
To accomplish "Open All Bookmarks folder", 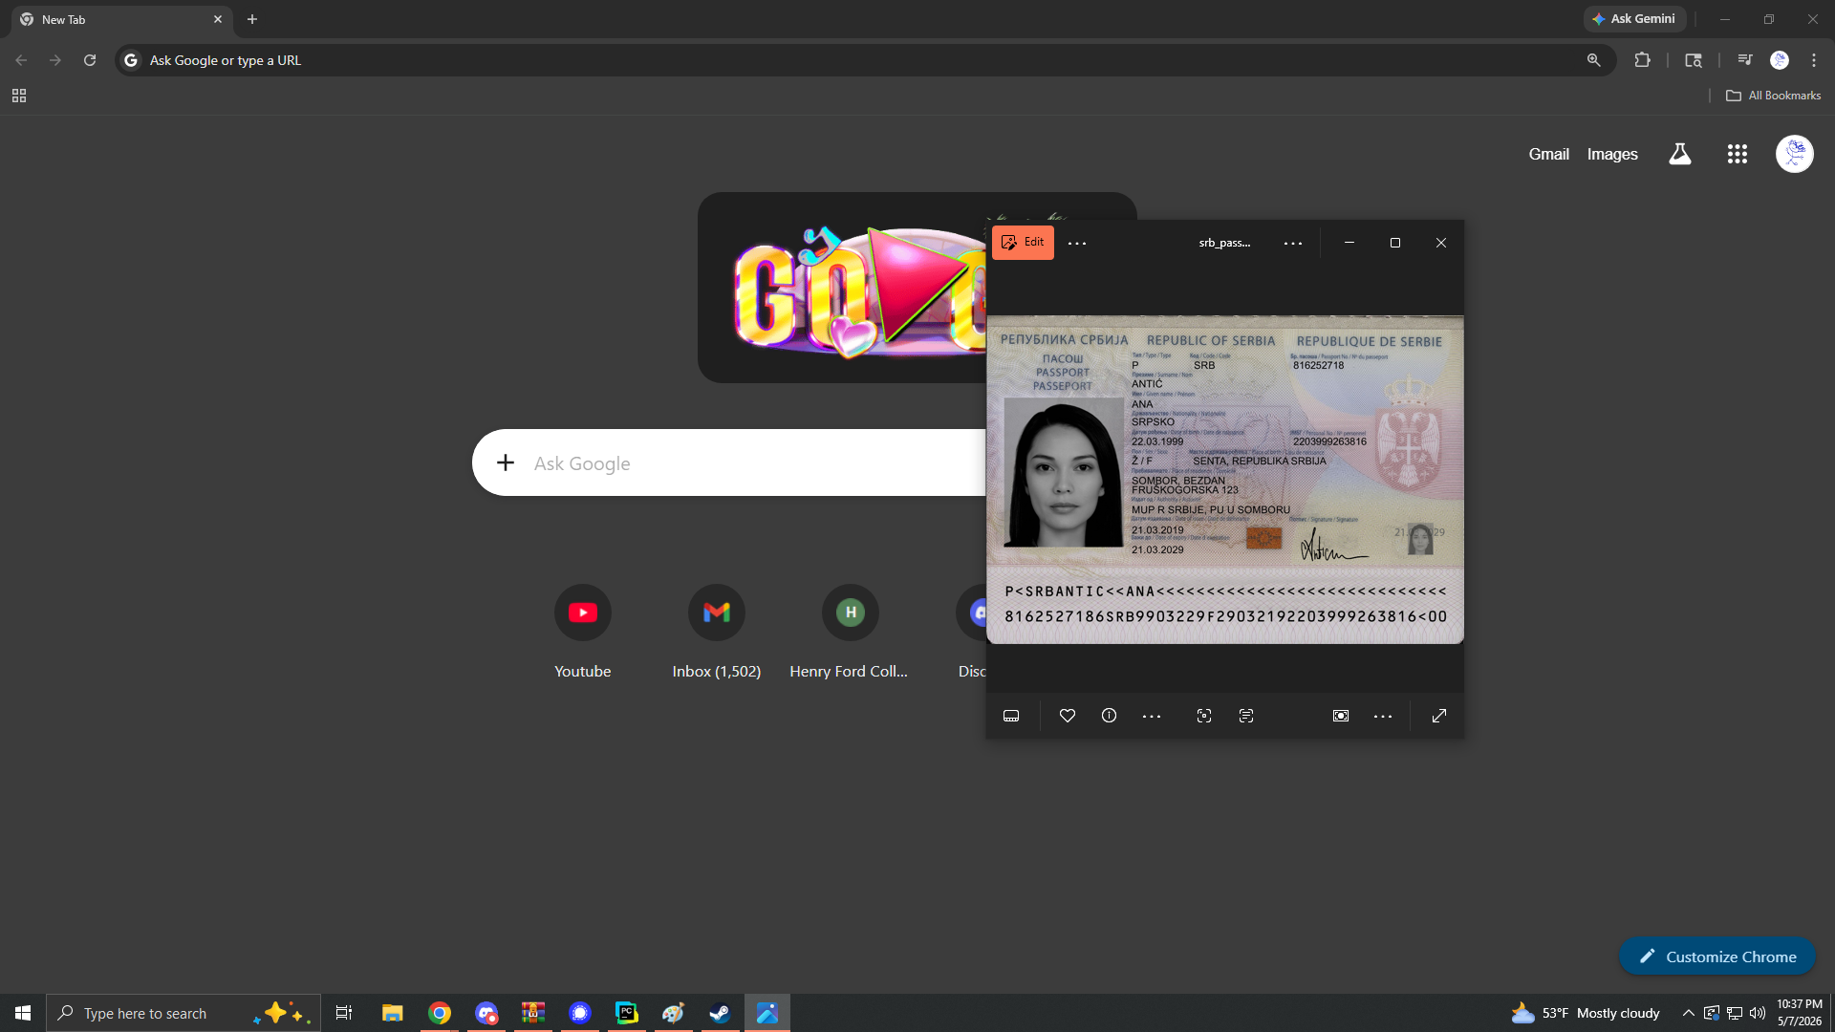I will (x=1774, y=96).
